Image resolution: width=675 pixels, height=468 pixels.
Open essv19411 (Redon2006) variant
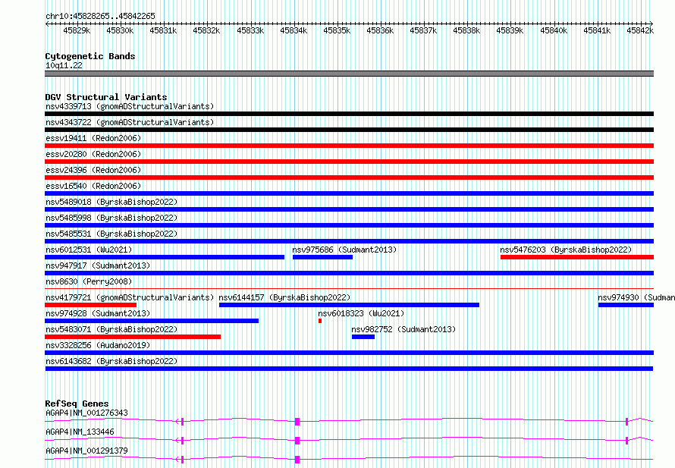(93, 138)
